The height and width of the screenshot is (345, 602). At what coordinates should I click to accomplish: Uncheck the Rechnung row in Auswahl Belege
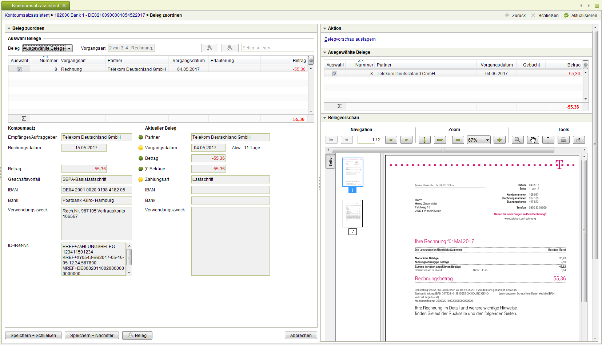[19, 69]
